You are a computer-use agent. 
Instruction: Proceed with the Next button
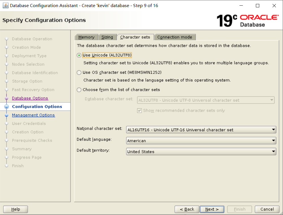pos(212,209)
